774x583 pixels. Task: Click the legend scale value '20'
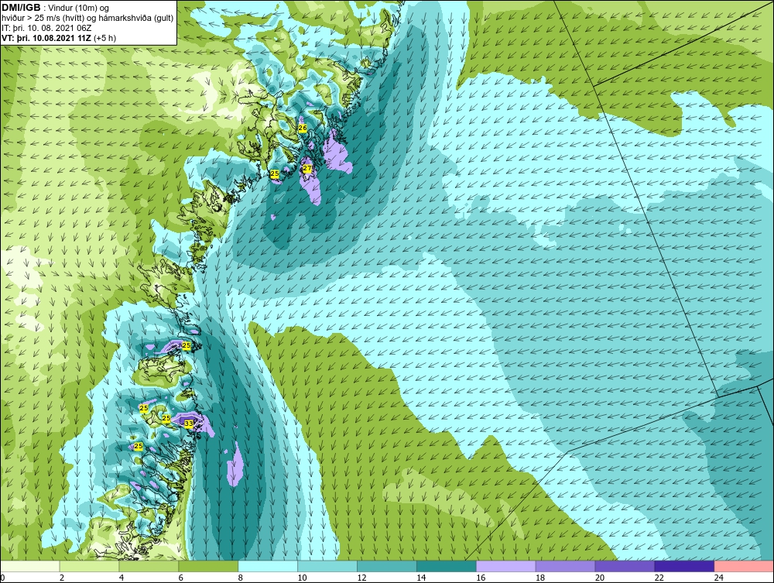599,578
